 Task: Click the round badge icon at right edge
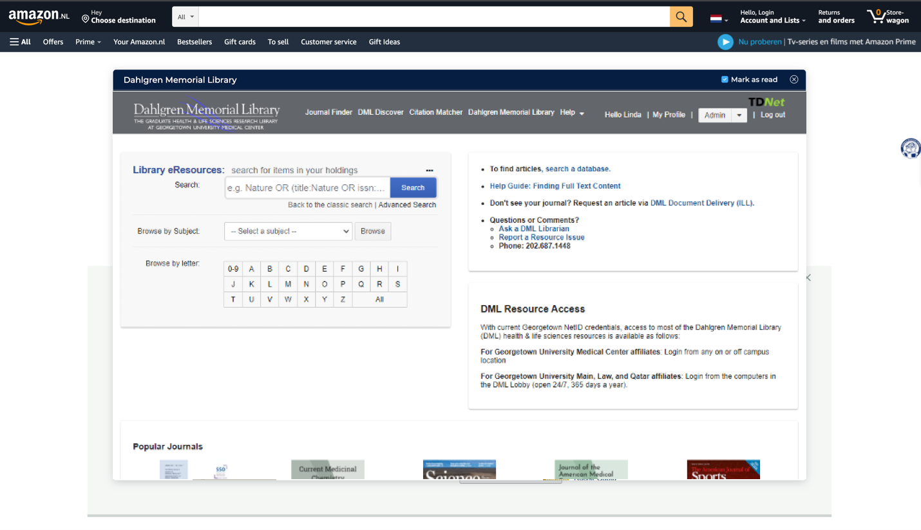[911, 149]
